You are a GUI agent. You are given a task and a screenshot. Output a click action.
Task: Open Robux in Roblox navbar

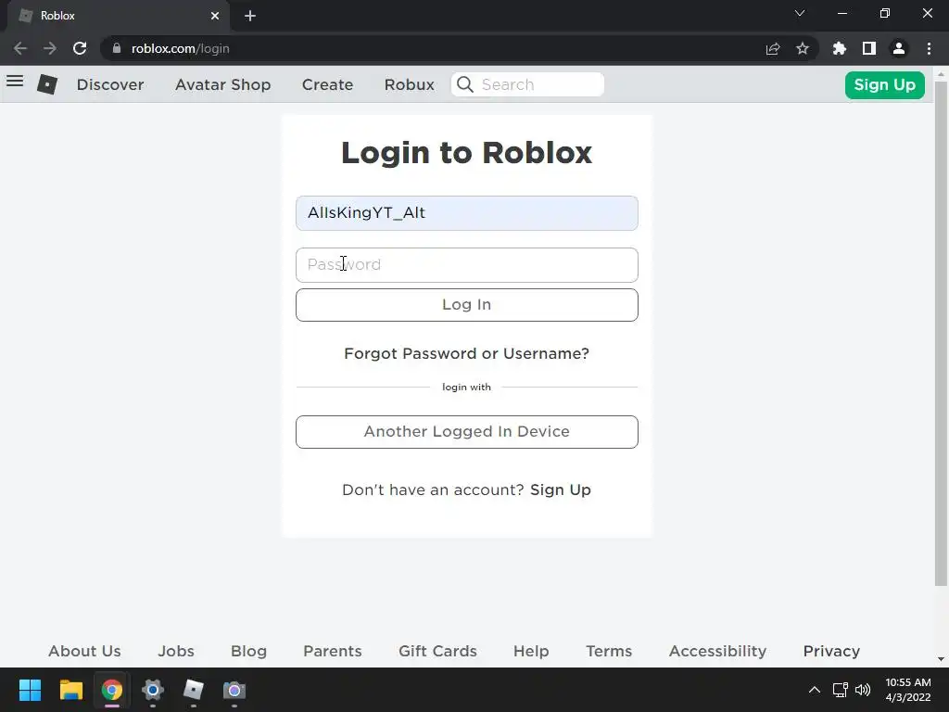tap(409, 84)
